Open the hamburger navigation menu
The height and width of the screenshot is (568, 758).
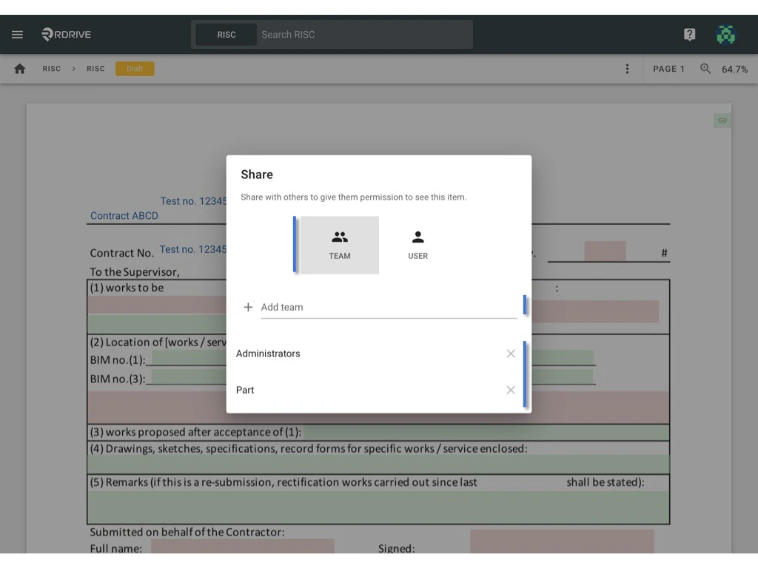17,34
